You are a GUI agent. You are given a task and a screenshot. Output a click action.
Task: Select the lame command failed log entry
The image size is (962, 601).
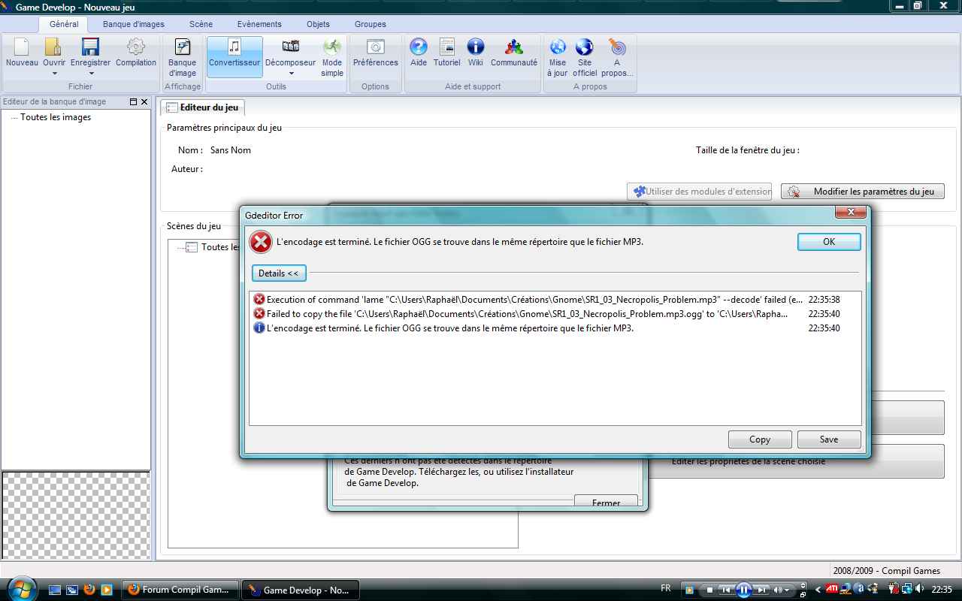[546, 300]
